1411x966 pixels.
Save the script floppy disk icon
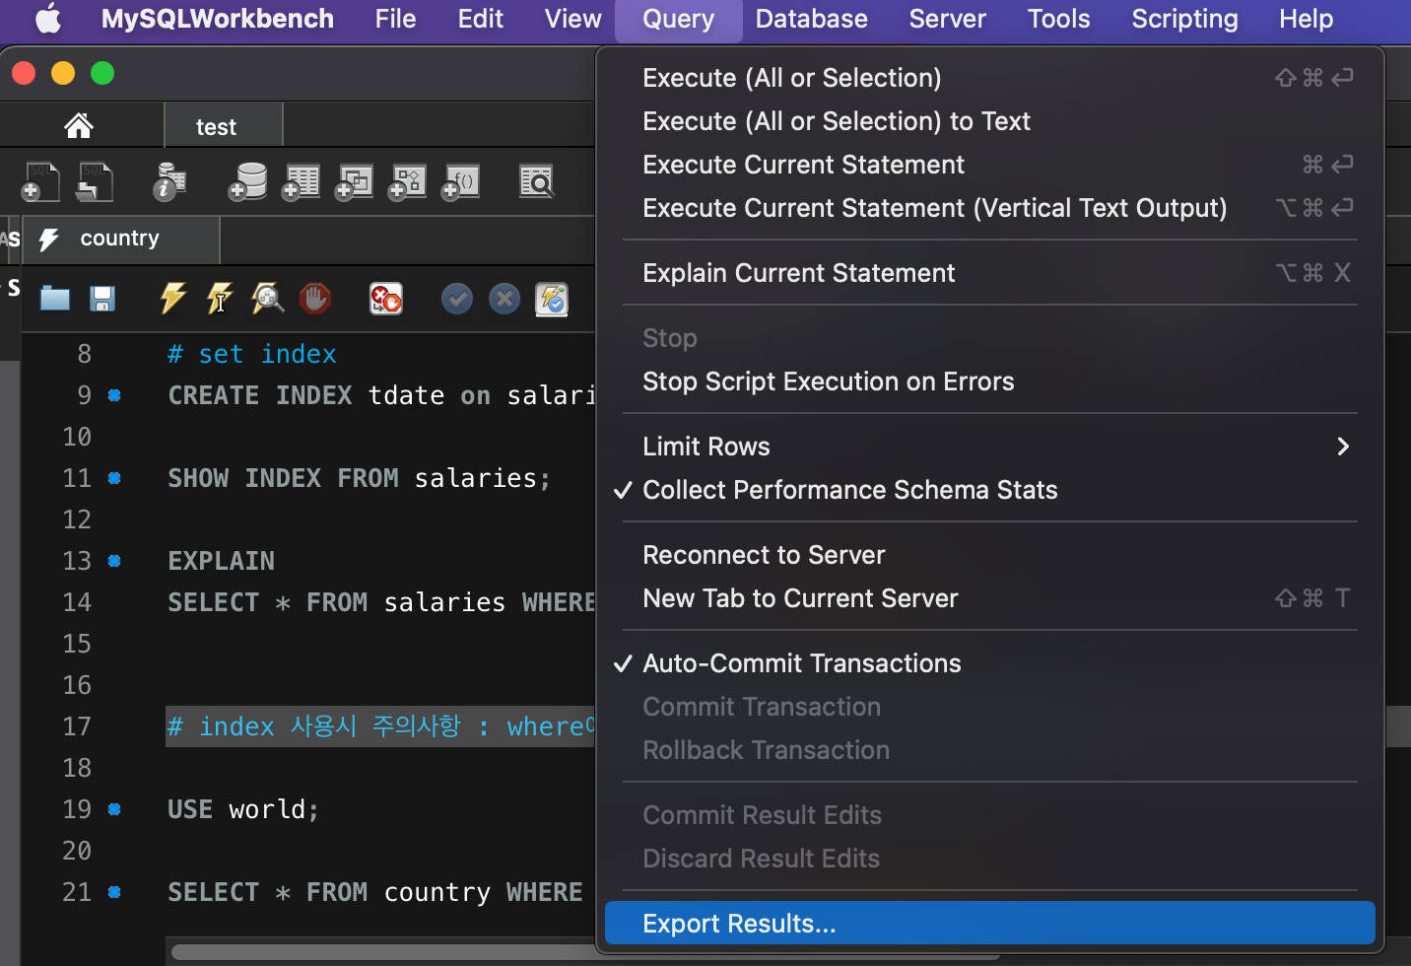(x=102, y=298)
